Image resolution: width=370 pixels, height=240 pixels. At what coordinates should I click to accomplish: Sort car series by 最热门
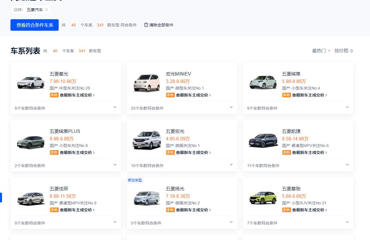pyautogui.click(x=321, y=51)
